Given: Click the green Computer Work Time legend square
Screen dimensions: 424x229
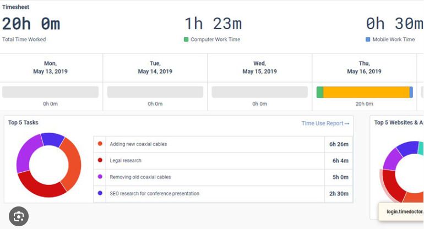Looking at the screenshot, I should coord(186,40).
